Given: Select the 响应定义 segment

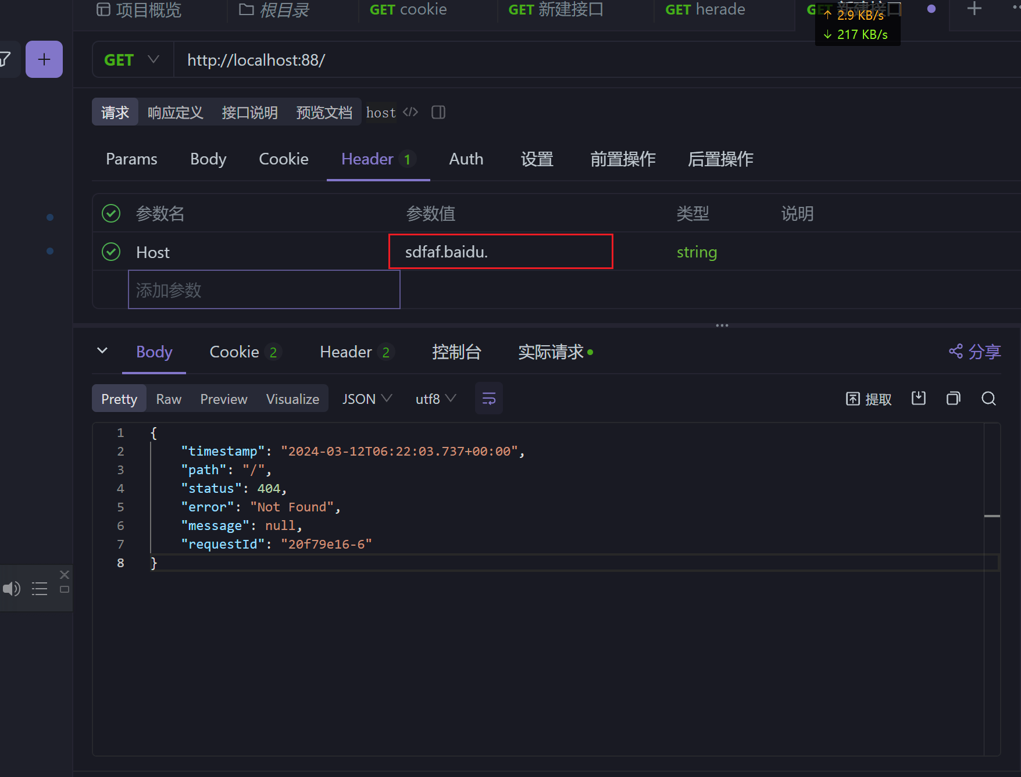Looking at the screenshot, I should pos(176,112).
